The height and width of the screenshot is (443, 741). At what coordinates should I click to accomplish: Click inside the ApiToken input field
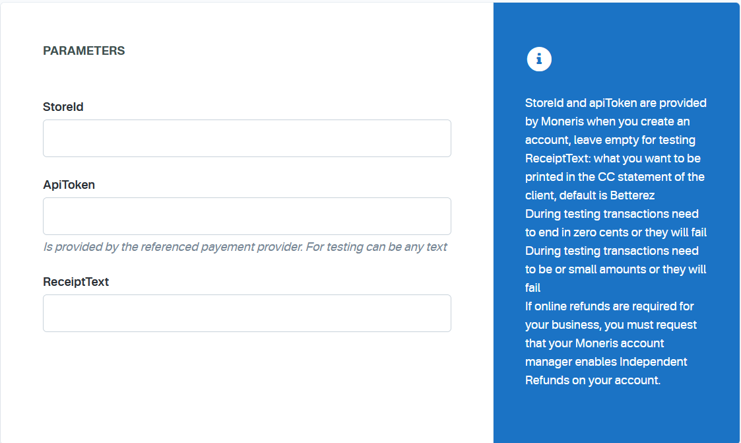[247, 216]
